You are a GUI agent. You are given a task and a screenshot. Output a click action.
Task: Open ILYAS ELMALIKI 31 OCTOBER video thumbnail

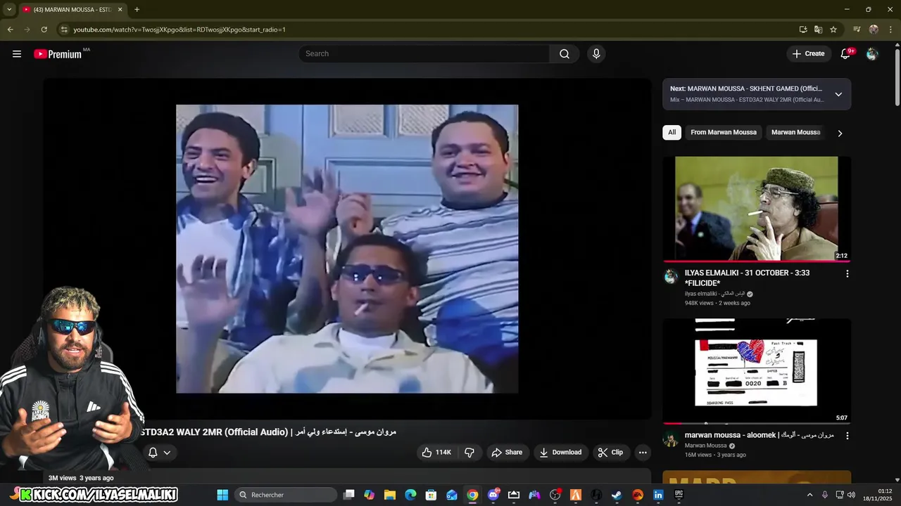point(757,209)
